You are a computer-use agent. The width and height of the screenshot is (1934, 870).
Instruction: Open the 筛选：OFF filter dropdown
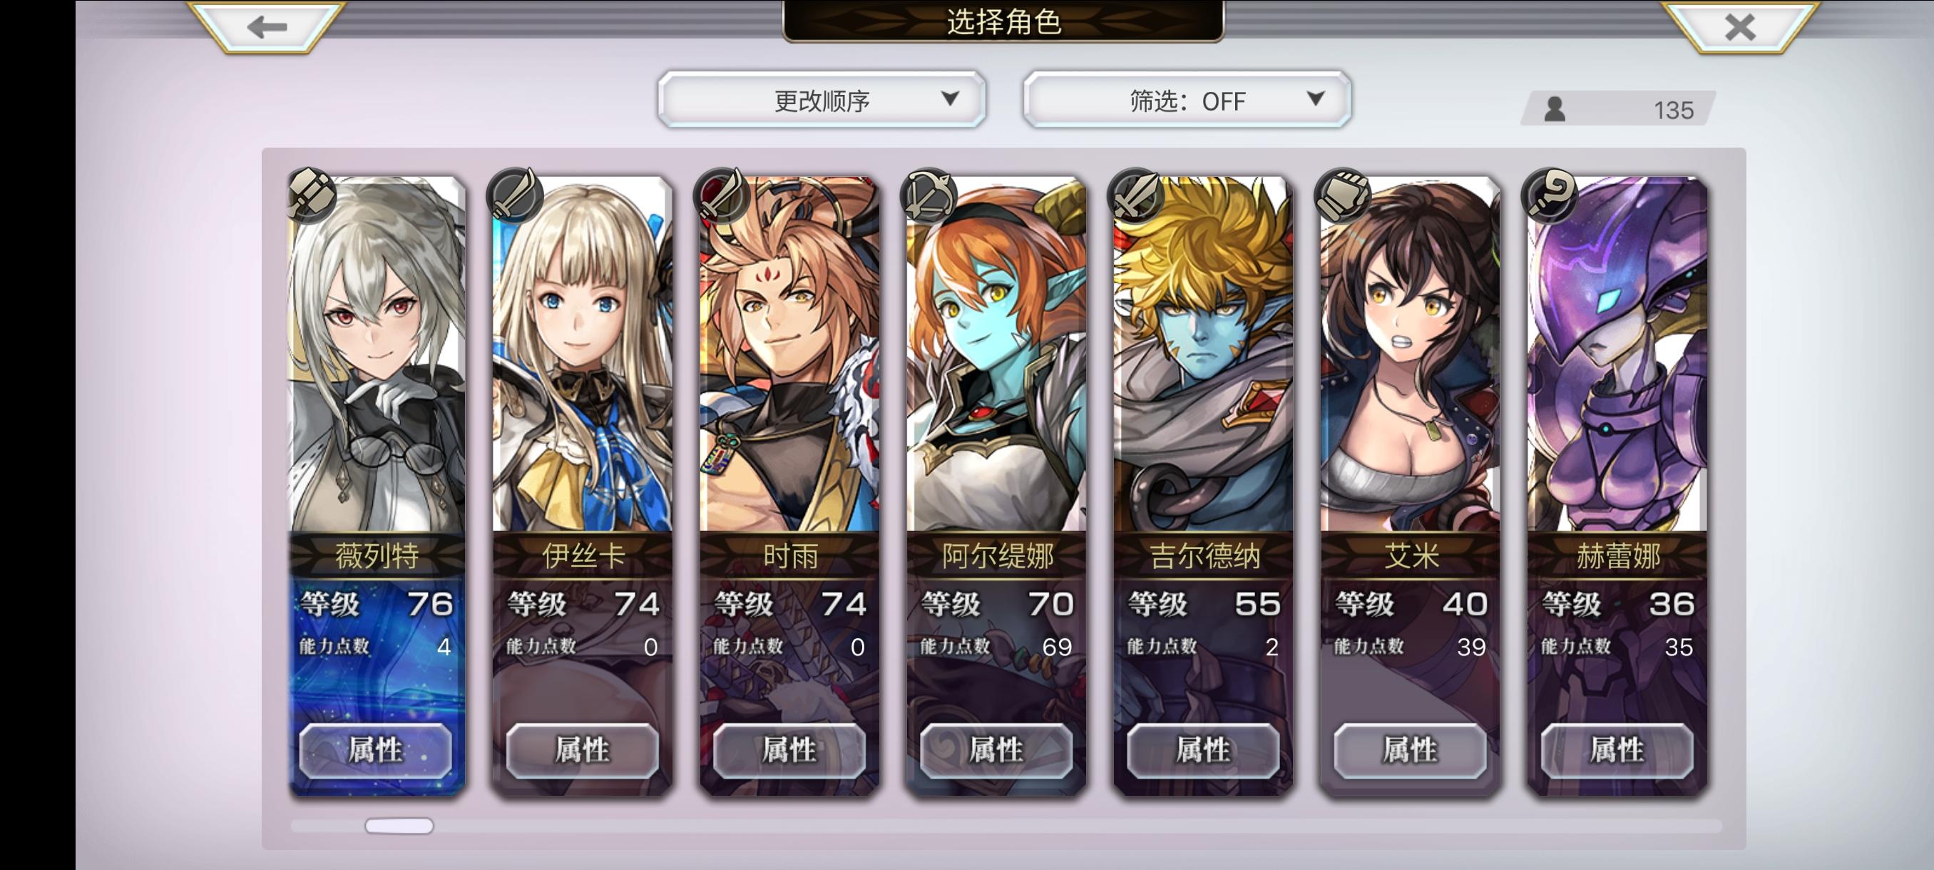[x=1187, y=100]
